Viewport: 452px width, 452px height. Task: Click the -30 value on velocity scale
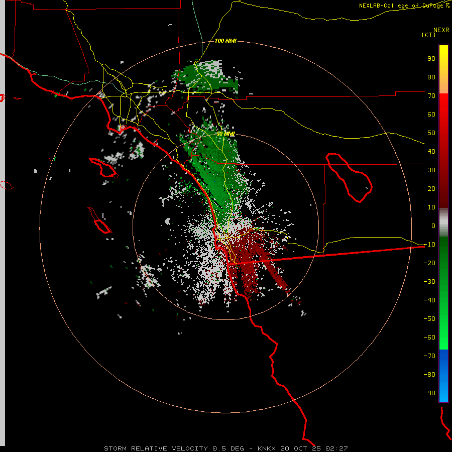[429, 282]
